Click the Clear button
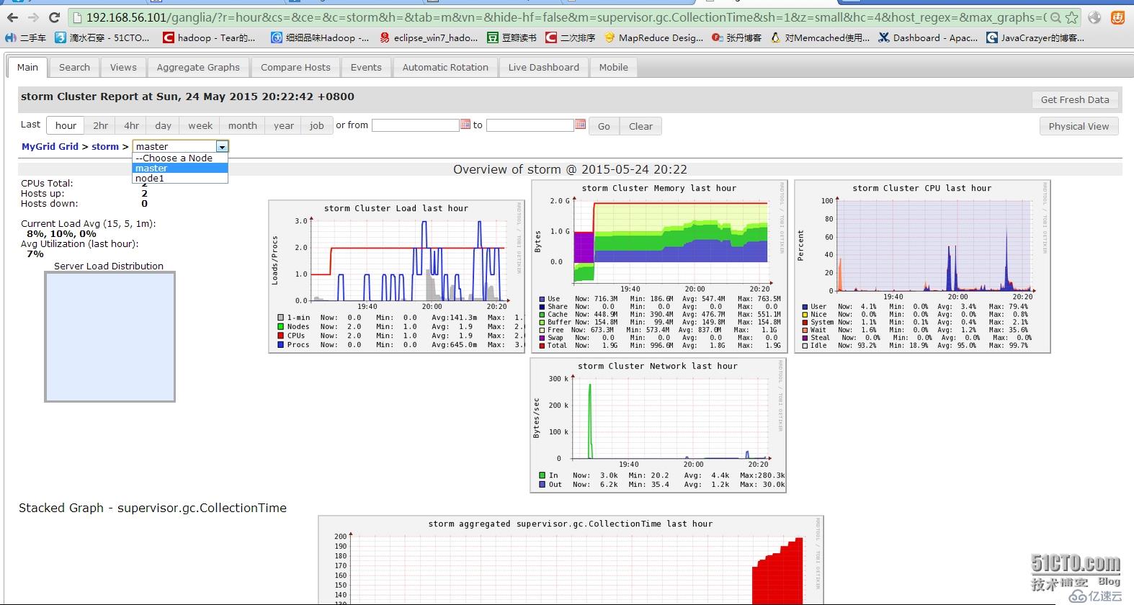Viewport: 1134px width, 605px height. click(x=640, y=126)
